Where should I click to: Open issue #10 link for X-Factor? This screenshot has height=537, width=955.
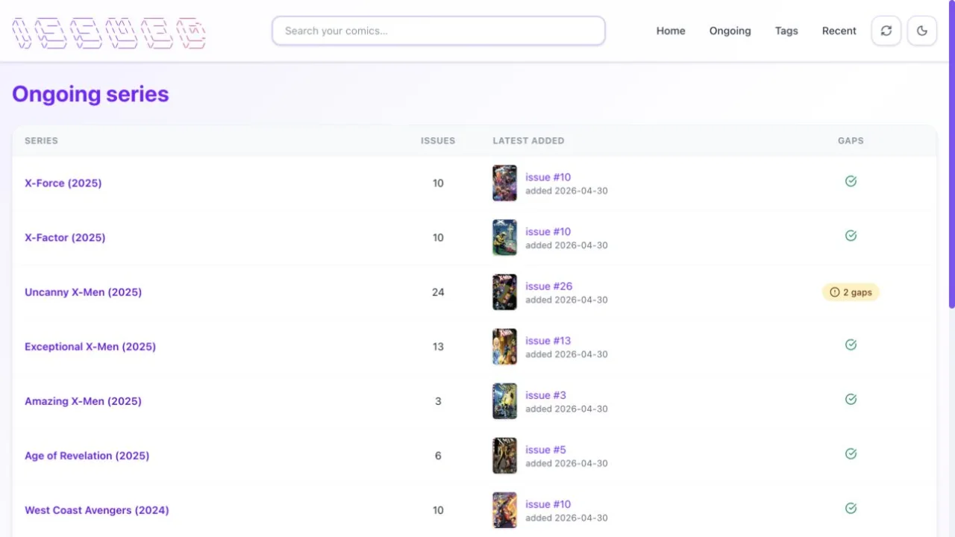click(548, 231)
